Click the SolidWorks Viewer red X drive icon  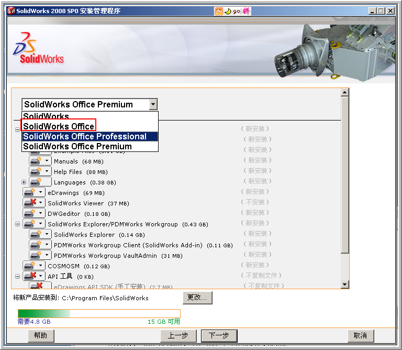[x=29, y=203]
